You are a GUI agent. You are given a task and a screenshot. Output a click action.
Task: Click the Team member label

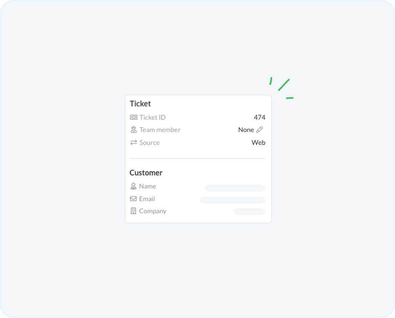[x=160, y=130]
